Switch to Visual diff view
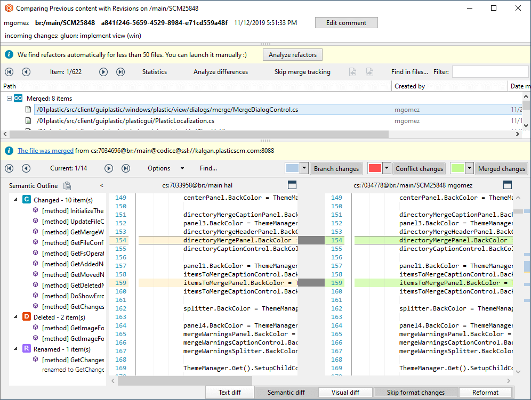Image resolution: width=531 pixels, height=400 pixels. click(345, 392)
